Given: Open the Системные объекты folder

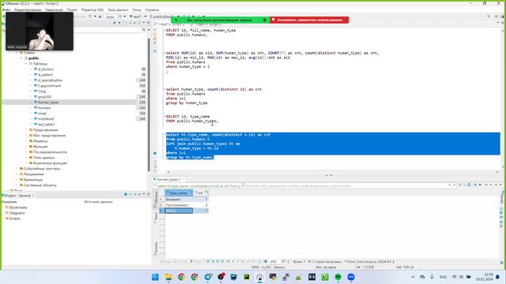Looking at the screenshot, I should [40, 185].
